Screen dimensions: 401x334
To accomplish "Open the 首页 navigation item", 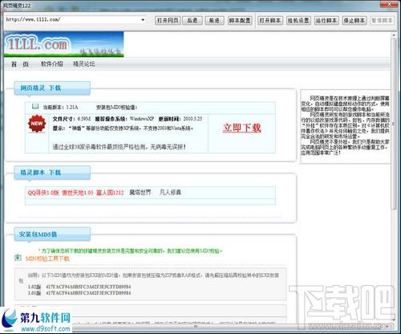I will [20, 64].
